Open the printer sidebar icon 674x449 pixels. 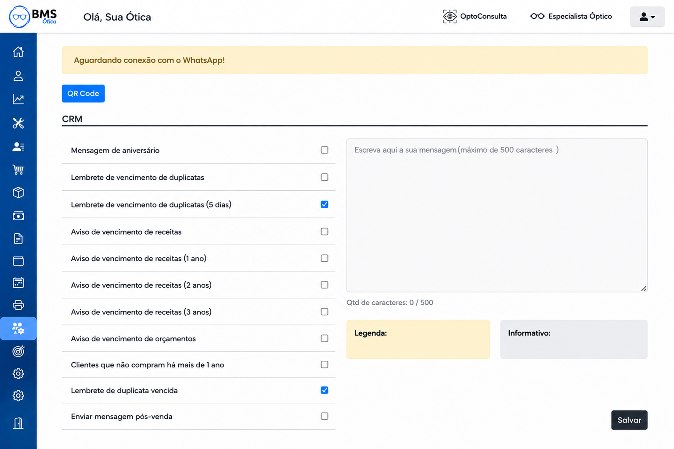pos(18,305)
